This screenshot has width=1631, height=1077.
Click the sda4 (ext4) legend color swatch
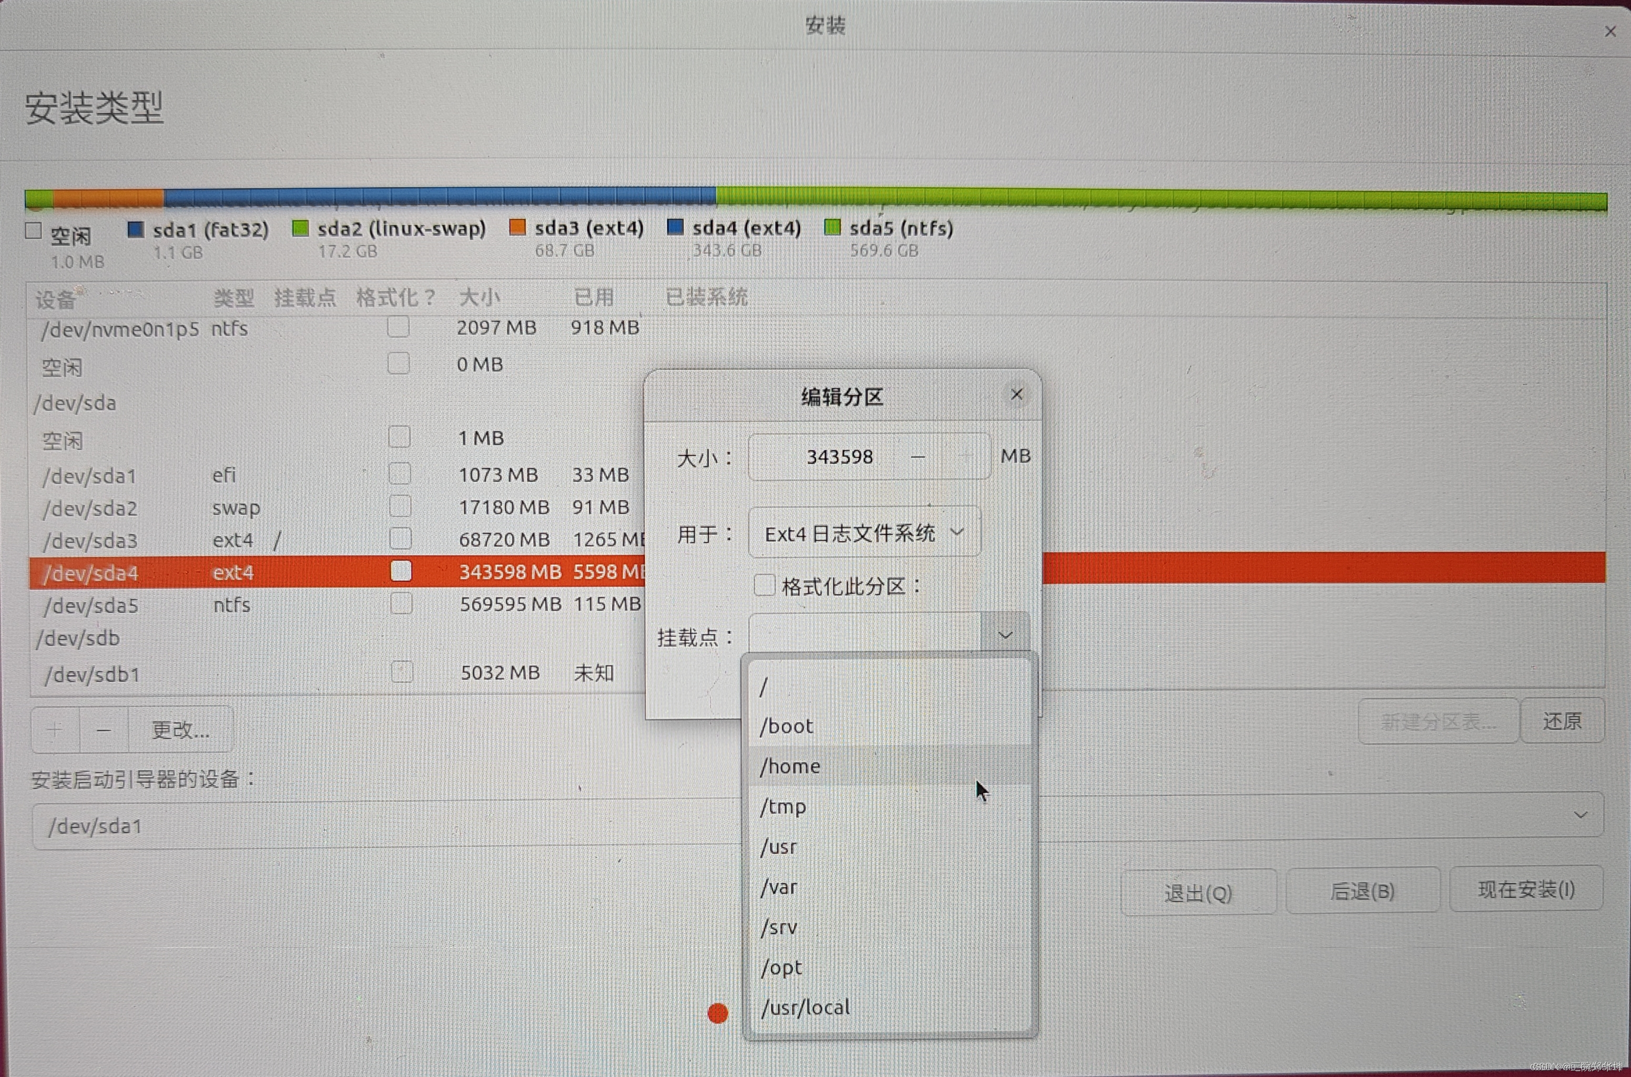(x=675, y=227)
